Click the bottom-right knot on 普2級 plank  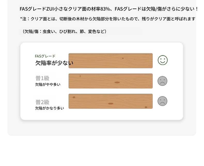[146, 107]
